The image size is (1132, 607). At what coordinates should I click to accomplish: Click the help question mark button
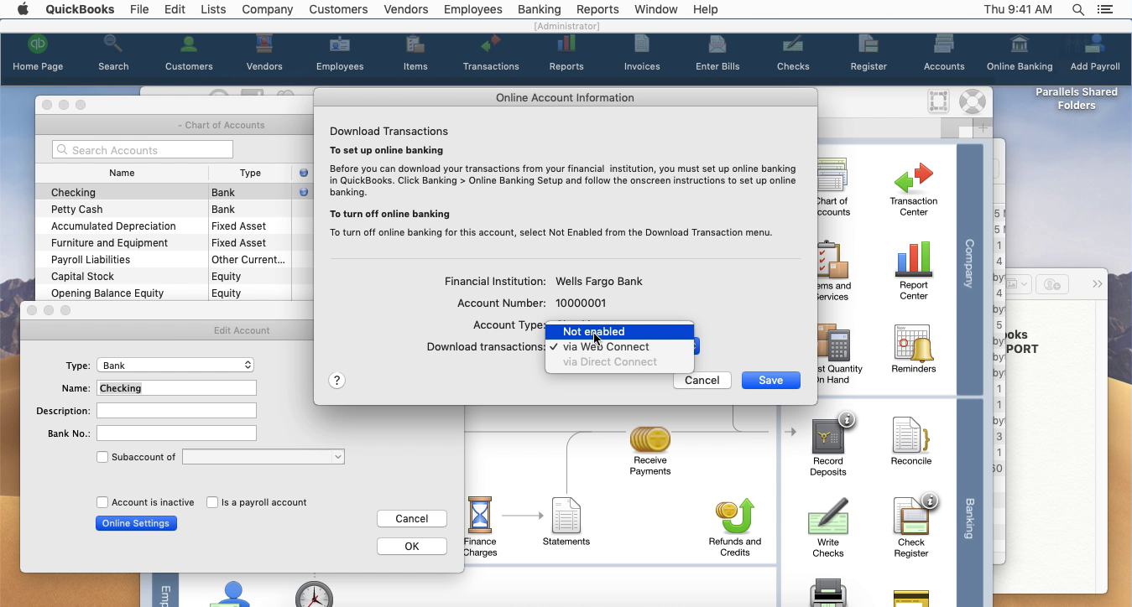coord(336,381)
